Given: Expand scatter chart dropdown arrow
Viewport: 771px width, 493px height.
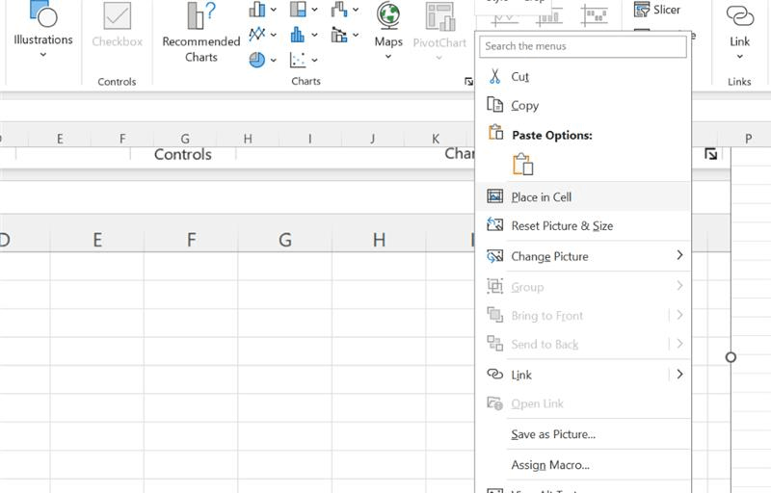Looking at the screenshot, I should (315, 61).
